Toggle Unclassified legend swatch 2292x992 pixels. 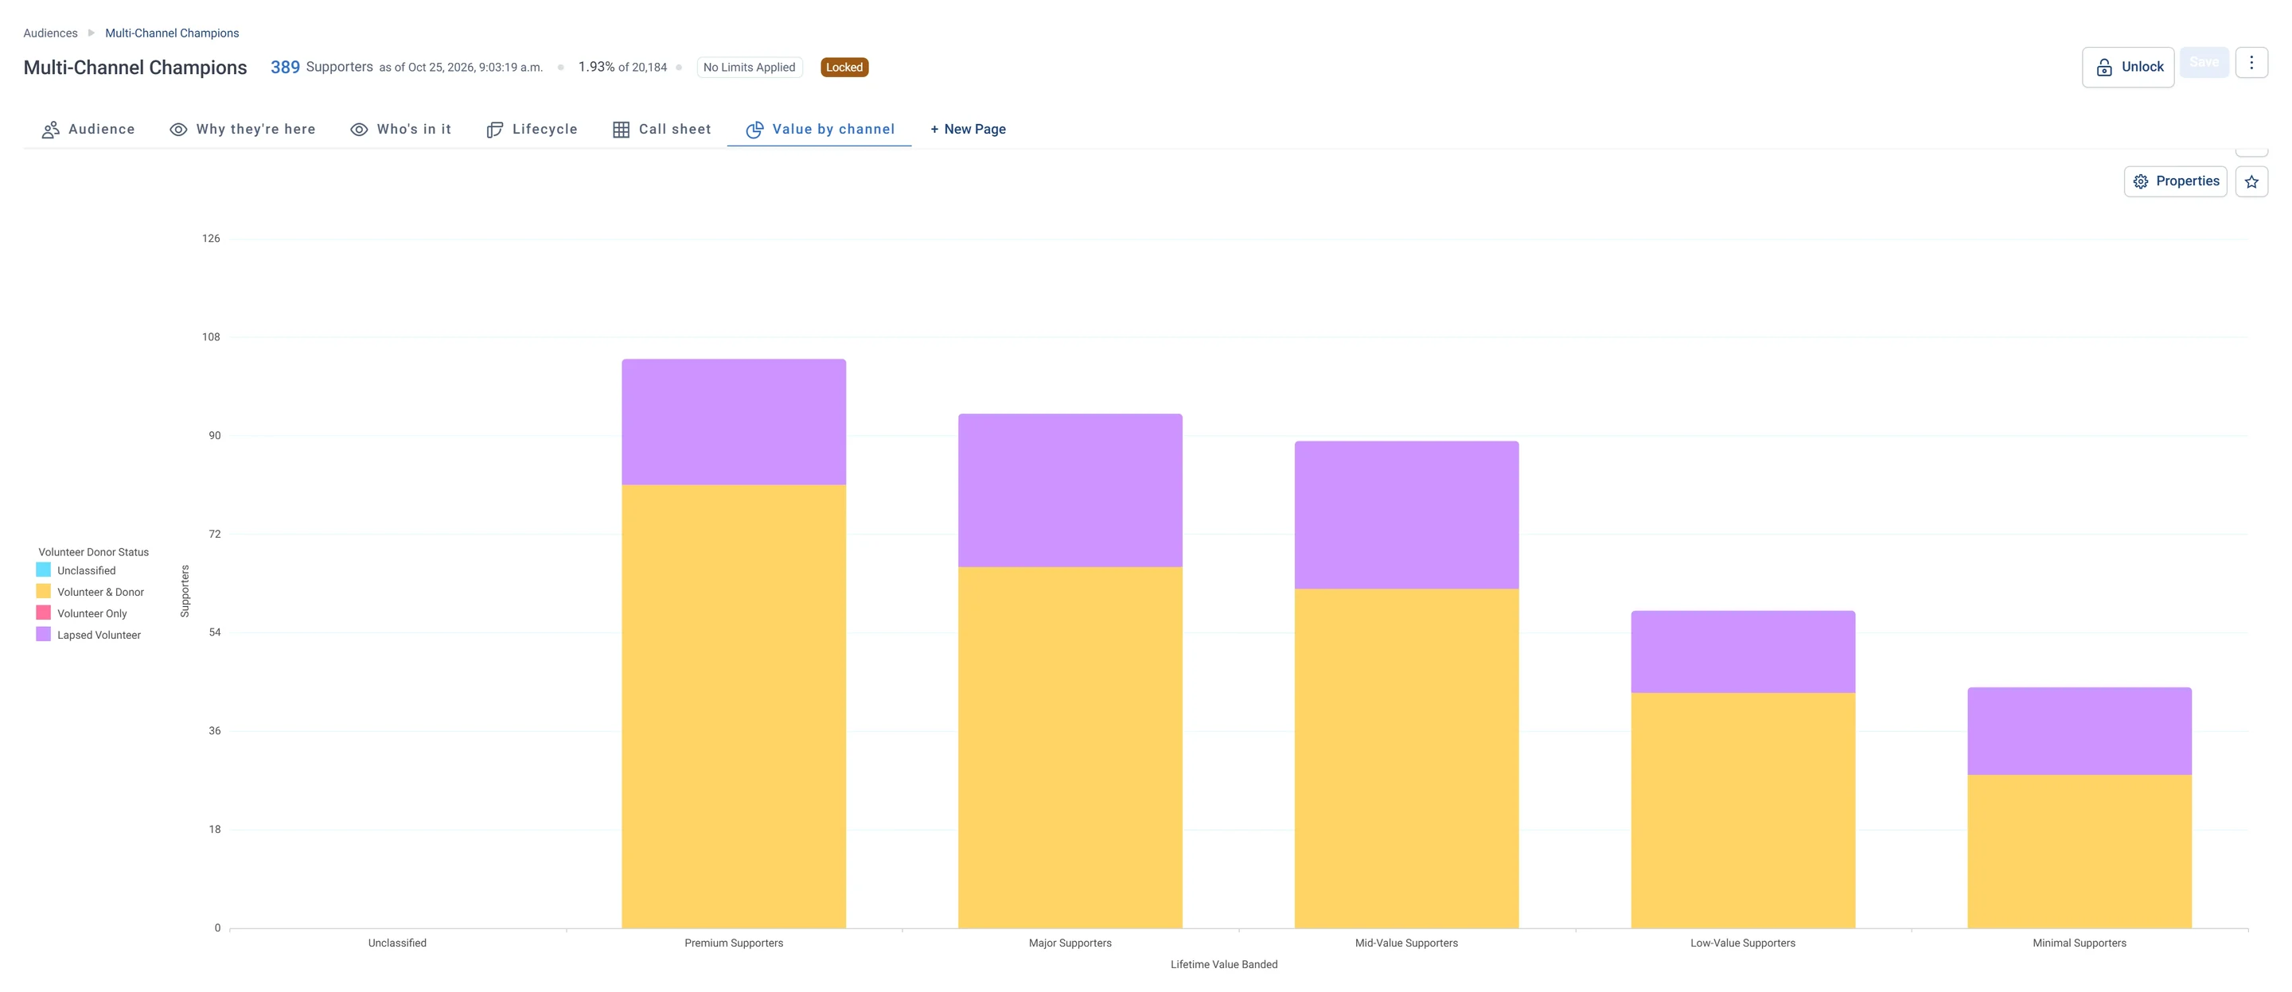tap(44, 570)
